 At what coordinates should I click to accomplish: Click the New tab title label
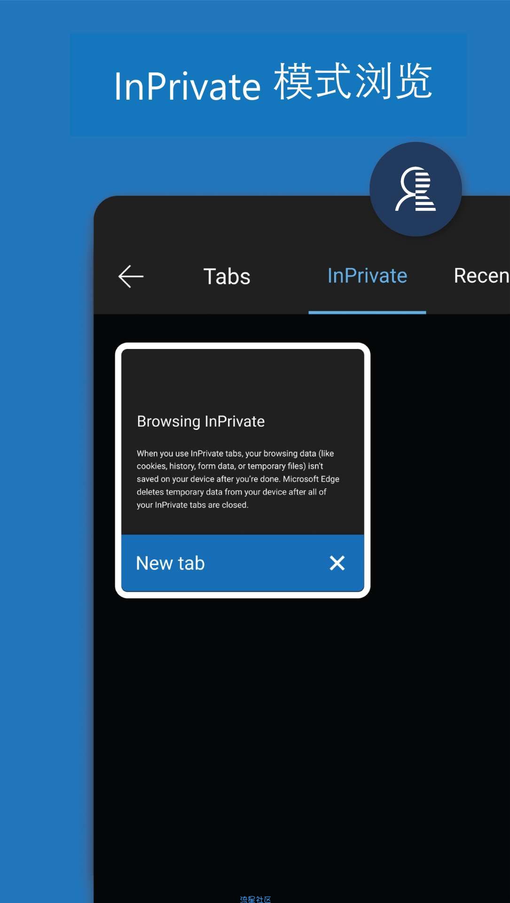coord(170,563)
